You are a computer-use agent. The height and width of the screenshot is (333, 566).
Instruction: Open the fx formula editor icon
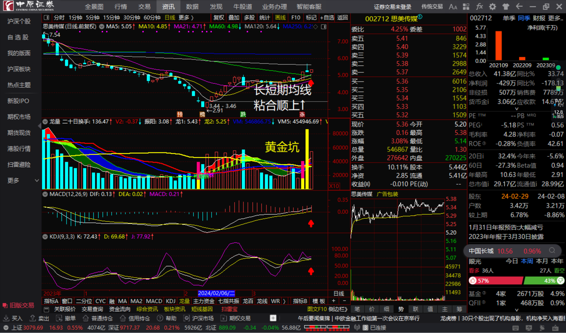(x=480, y=6)
